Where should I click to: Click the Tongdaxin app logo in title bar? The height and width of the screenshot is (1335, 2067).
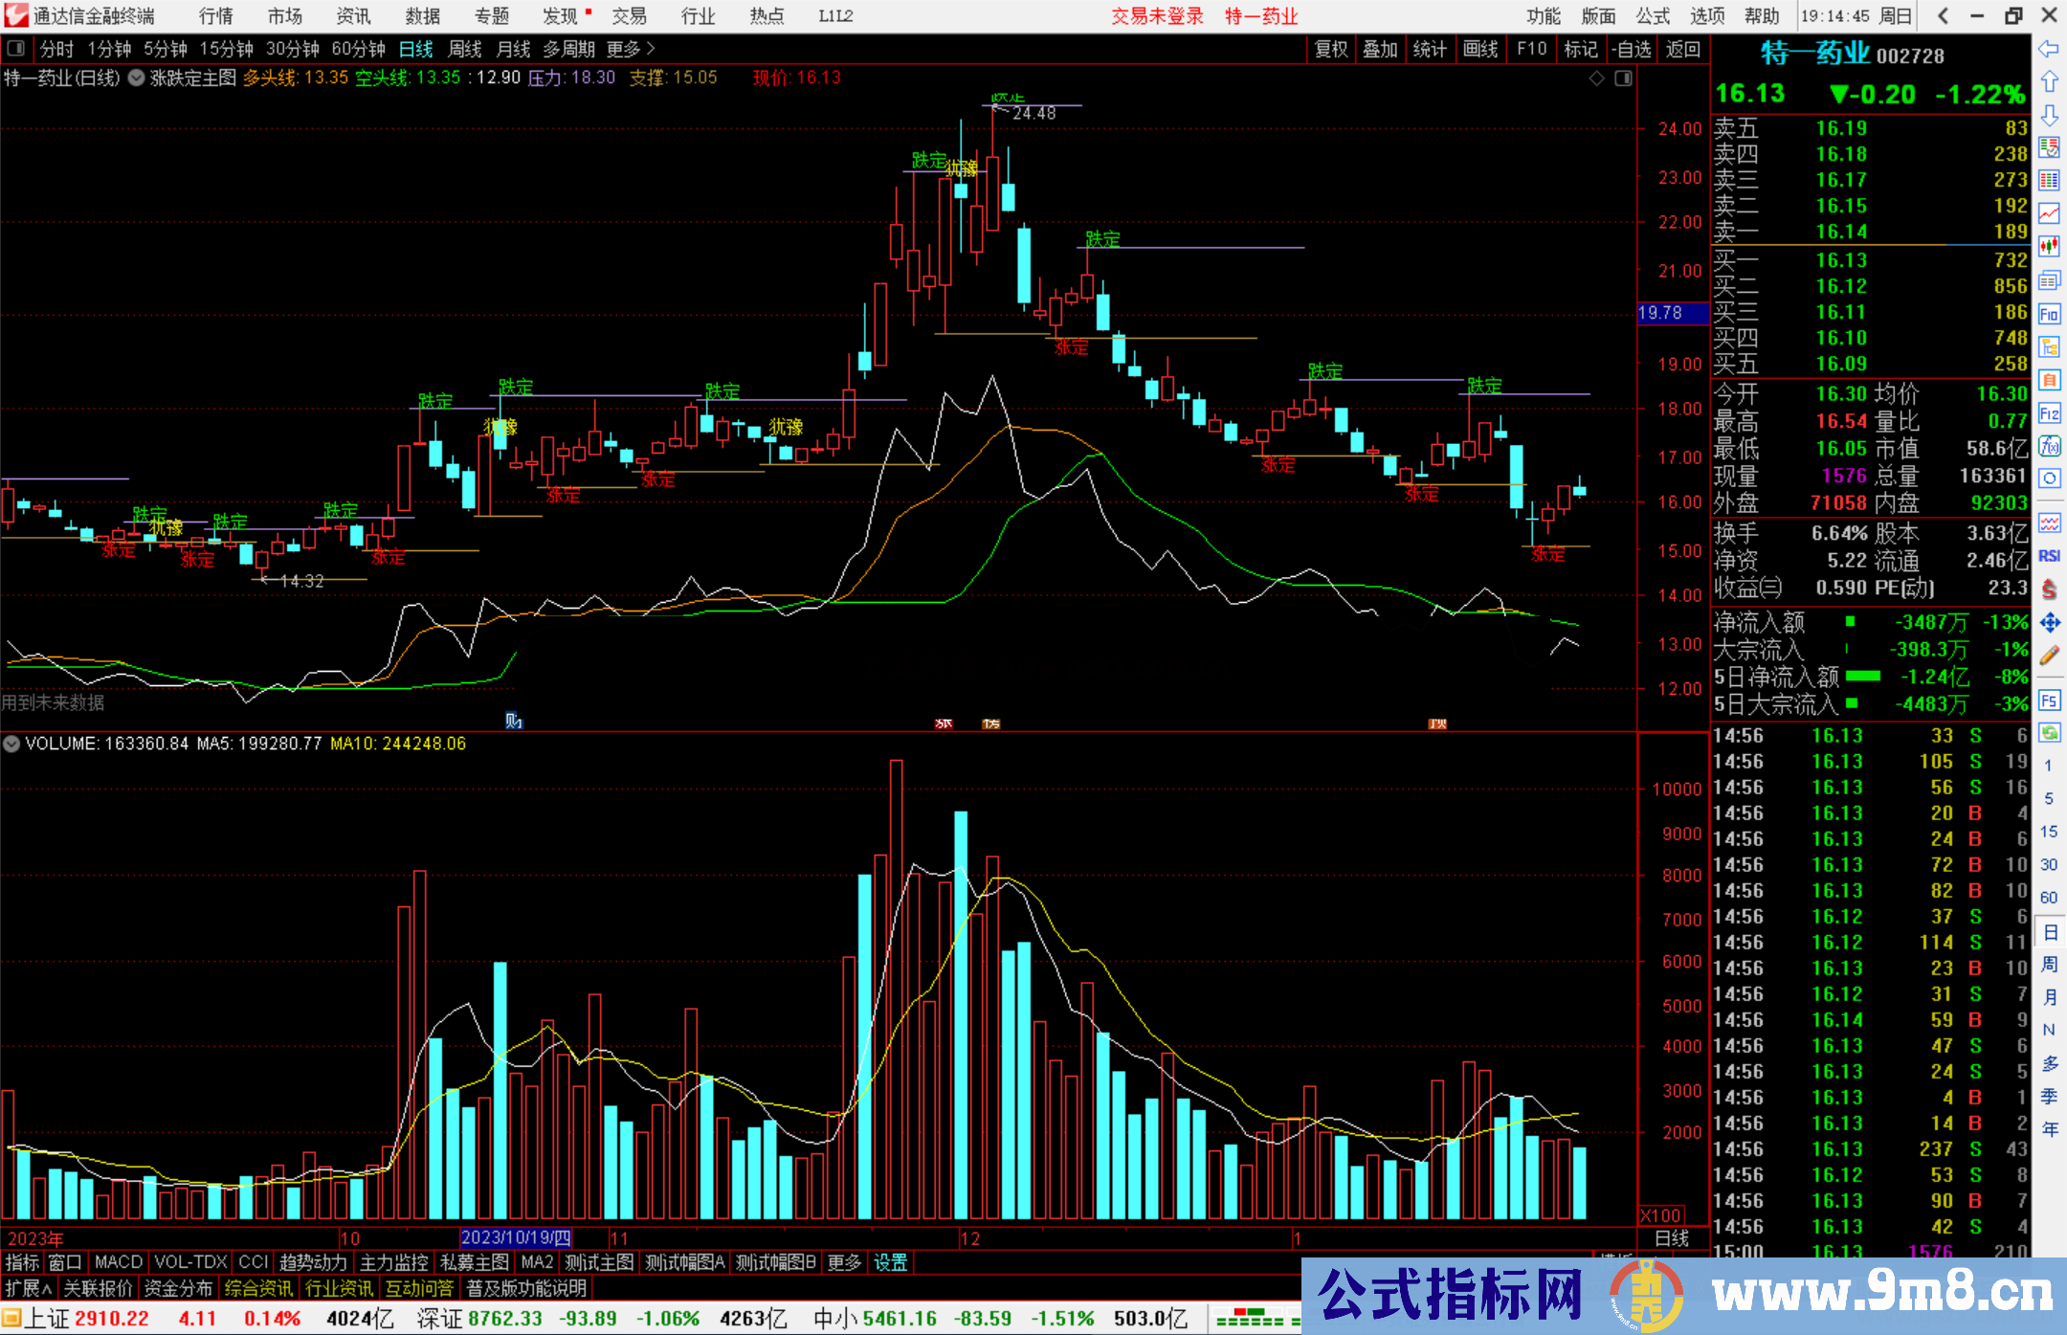pyautogui.click(x=15, y=15)
